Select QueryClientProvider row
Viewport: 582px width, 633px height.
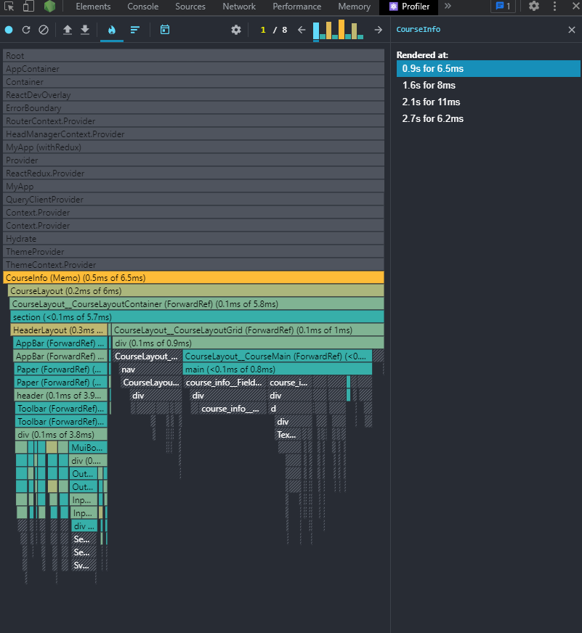click(193, 200)
